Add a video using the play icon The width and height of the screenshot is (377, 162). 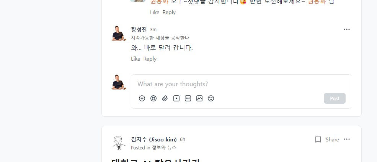pyautogui.click(x=176, y=98)
